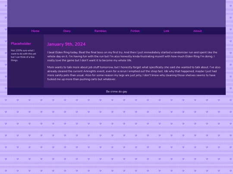Click the purple header banner
The width and height of the screenshot is (233, 174).
(x=116, y=13)
